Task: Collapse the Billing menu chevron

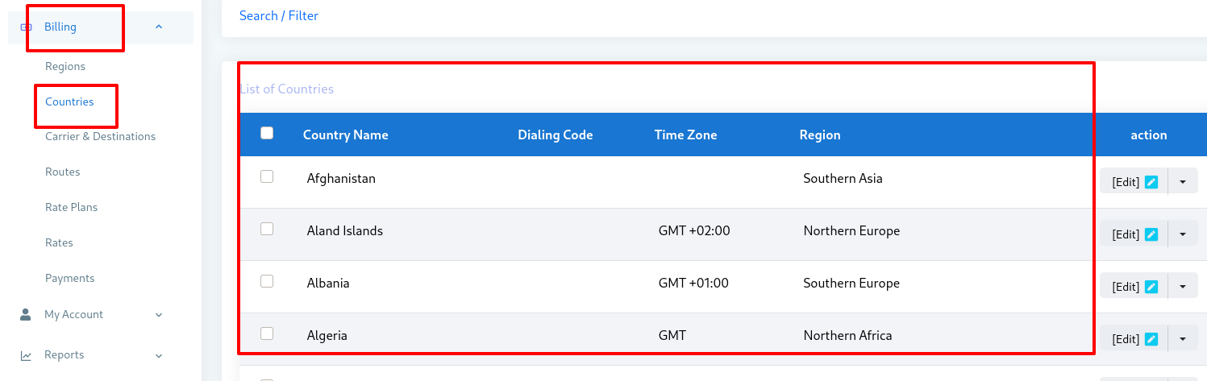Action: click(x=159, y=27)
